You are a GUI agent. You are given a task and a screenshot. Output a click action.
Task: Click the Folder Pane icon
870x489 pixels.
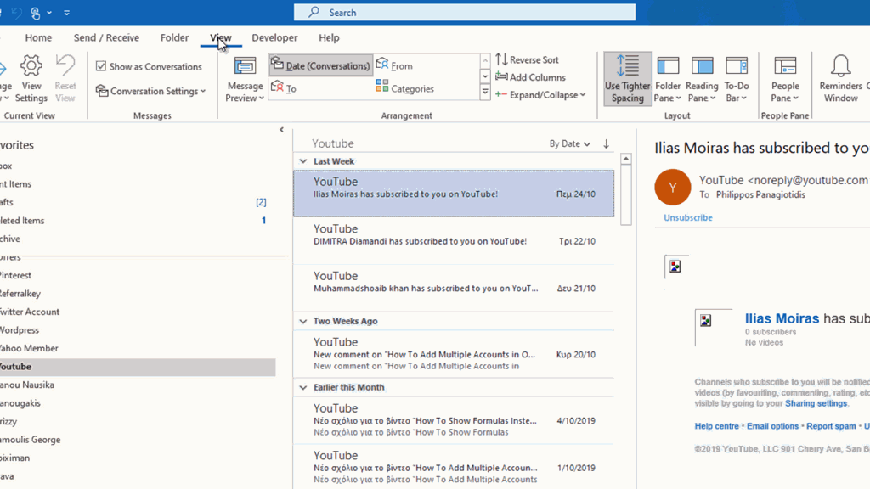[x=668, y=81]
